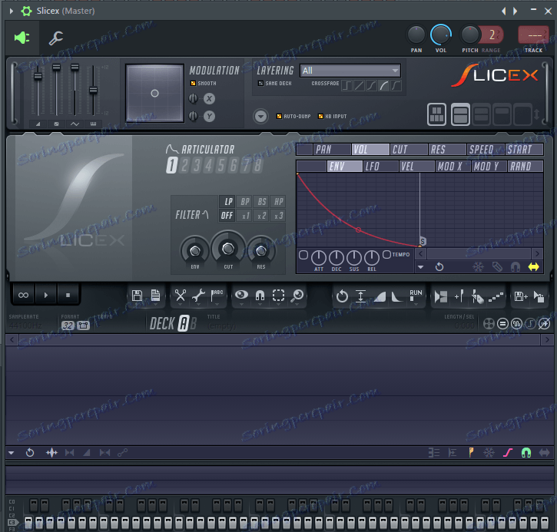Open the Layering dropdown showing All

point(350,71)
